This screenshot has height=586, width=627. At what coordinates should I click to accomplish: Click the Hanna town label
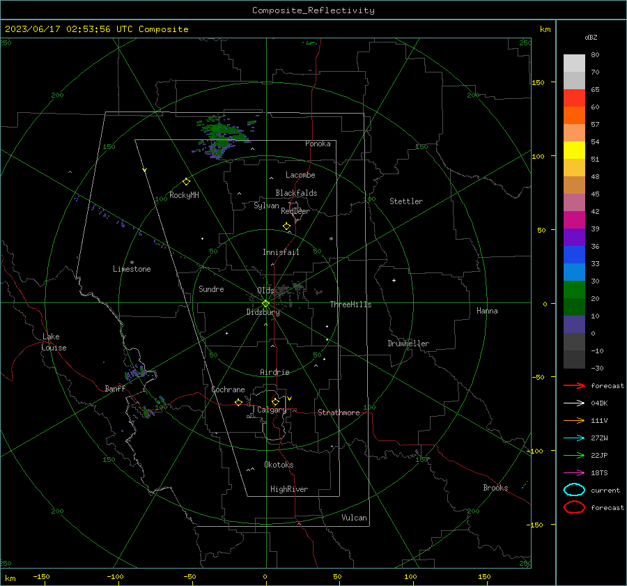[487, 311]
